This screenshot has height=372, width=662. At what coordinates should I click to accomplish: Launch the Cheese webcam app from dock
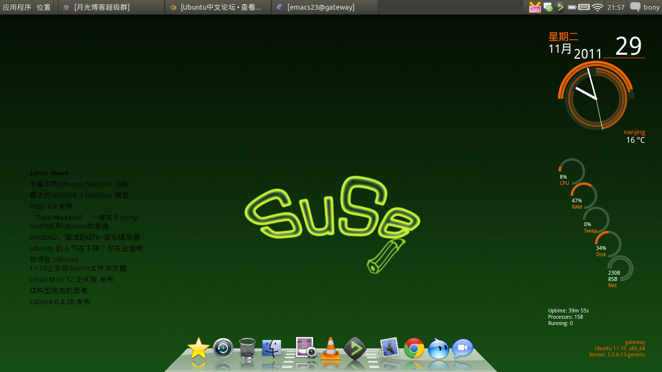(x=306, y=347)
